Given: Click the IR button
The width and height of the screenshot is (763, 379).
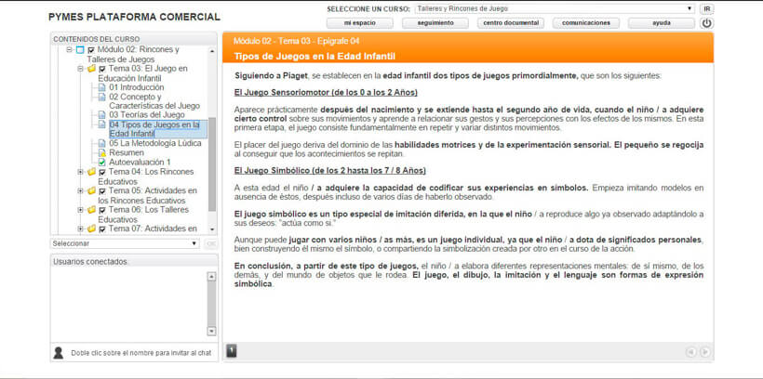Looking at the screenshot, I should 706,8.
